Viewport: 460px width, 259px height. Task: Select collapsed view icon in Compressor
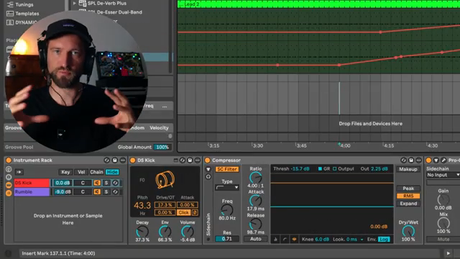point(275,240)
